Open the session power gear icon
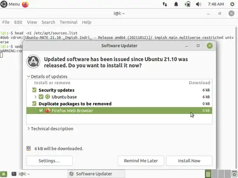This screenshot has height=178, width=238. pos(232,4)
